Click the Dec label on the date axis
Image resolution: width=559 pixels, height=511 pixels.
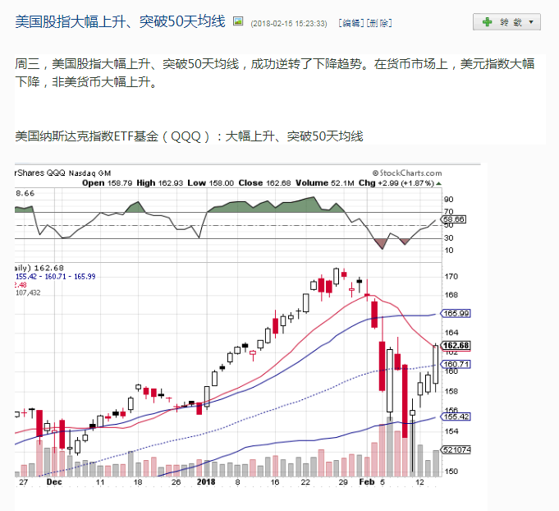click(x=54, y=482)
